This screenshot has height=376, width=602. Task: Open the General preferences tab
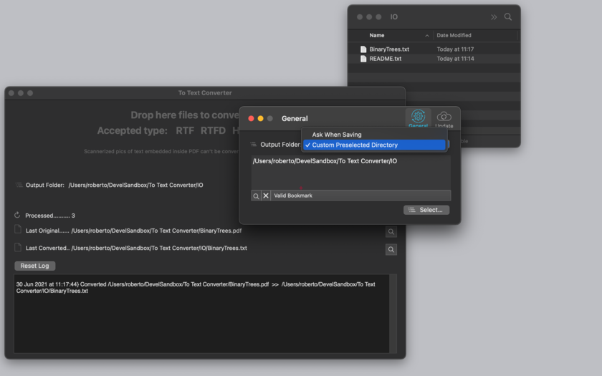tap(418, 118)
